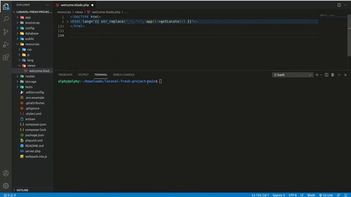
Task: Open the Source Control view icon
Action: pos(6,32)
